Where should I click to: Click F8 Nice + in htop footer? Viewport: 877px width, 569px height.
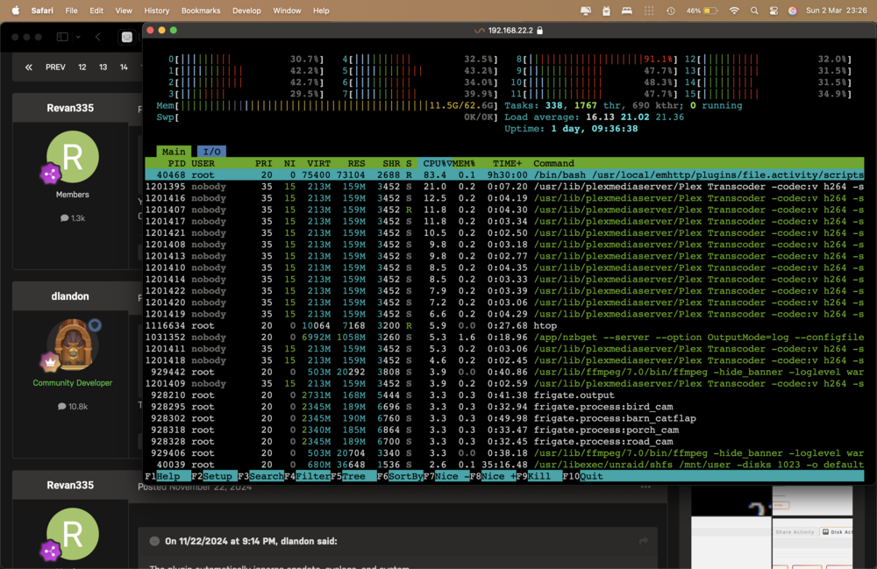(x=492, y=476)
